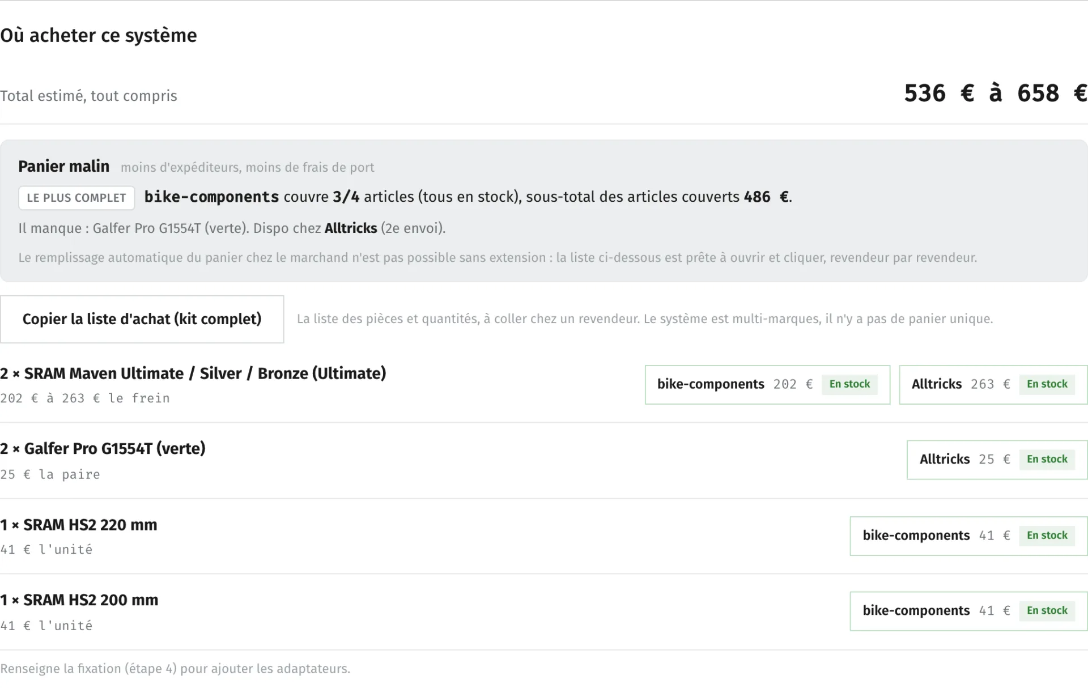Click 'moins d'expéditeurs, moins de frais de port'
The height and width of the screenshot is (688, 1088).
pos(247,167)
